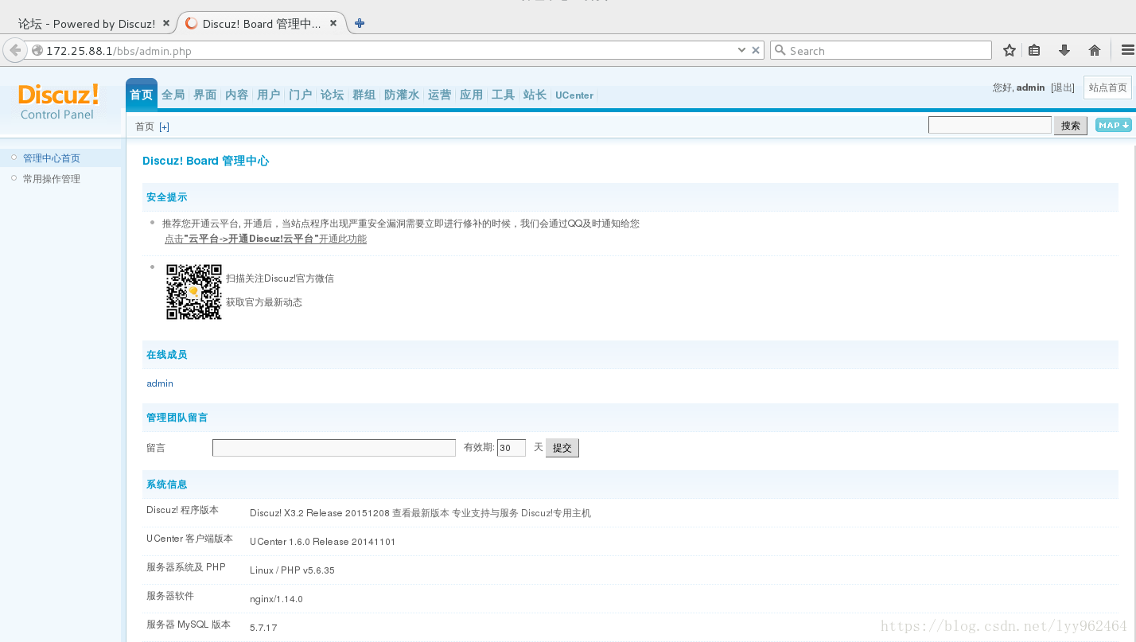
Task: Click the UCenter 1.6.0 Release 20141101 text
Action: [322, 542]
